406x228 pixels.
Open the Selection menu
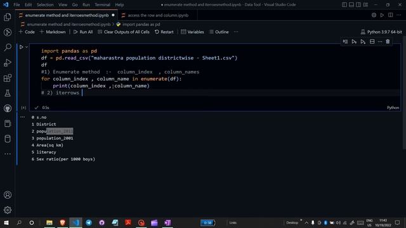point(45,4)
